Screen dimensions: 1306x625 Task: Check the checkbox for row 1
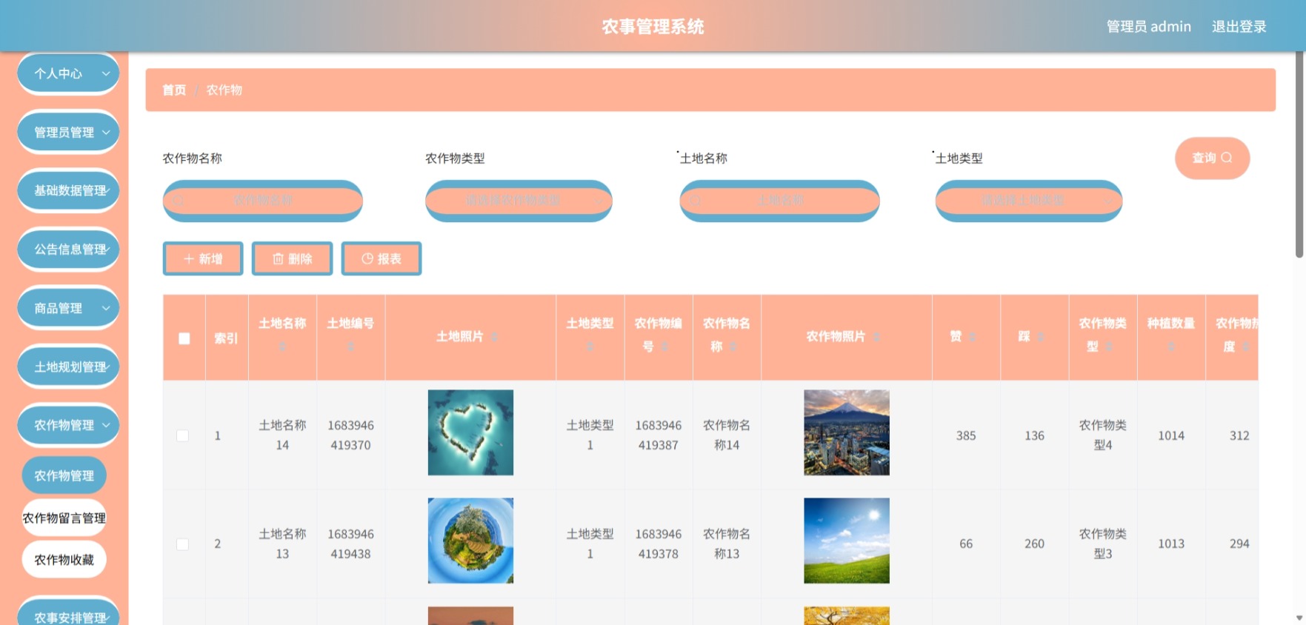click(x=182, y=435)
